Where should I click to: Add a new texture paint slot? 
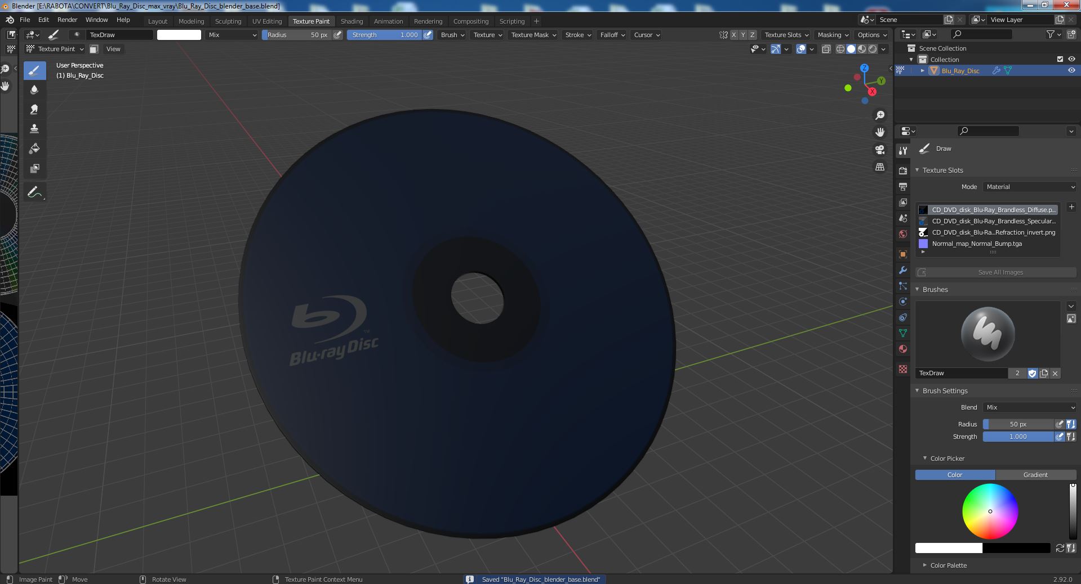[1071, 207]
